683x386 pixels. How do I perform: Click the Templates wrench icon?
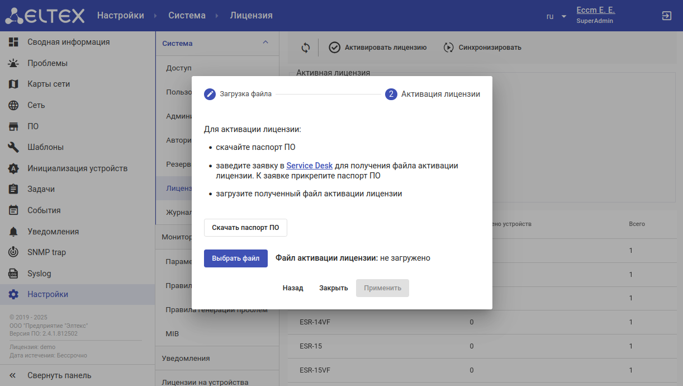point(13,147)
